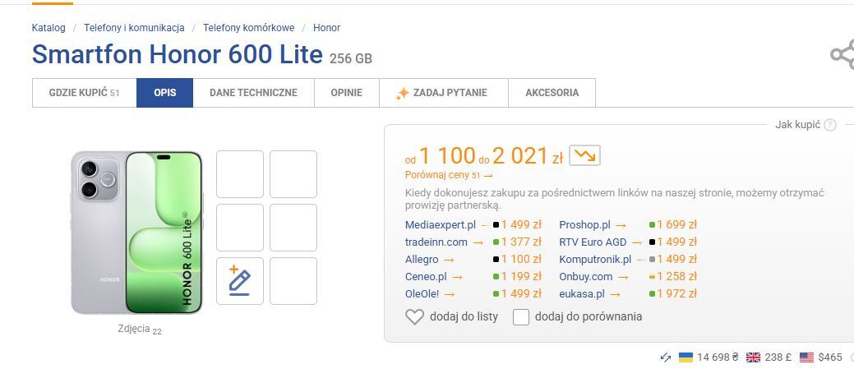Select the Opis tab
854x378 pixels.
(164, 93)
